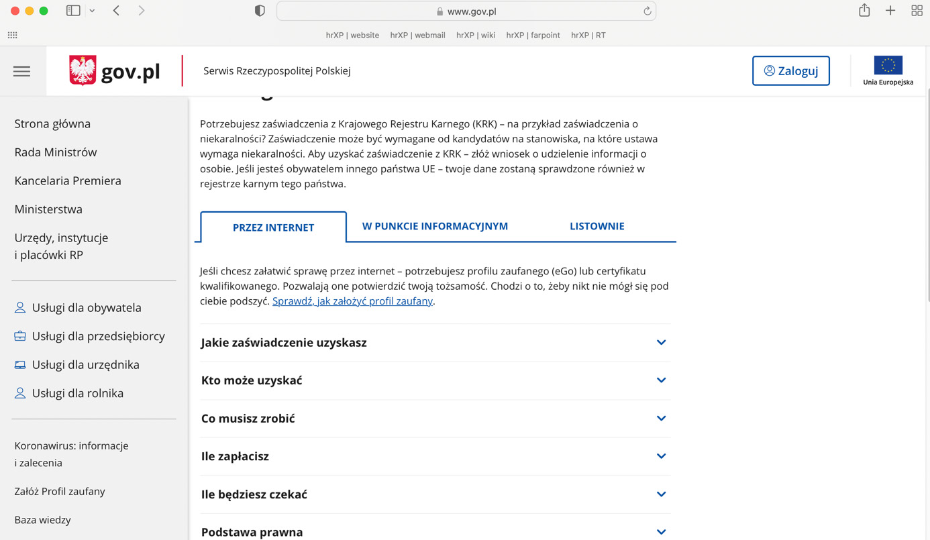Expand the 'Jakie zaświadczenie uzyskasz' section

tap(661, 343)
